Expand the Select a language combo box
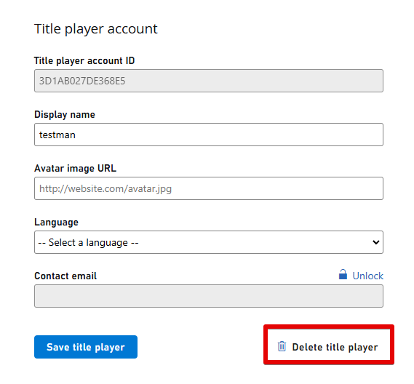 [209, 242]
